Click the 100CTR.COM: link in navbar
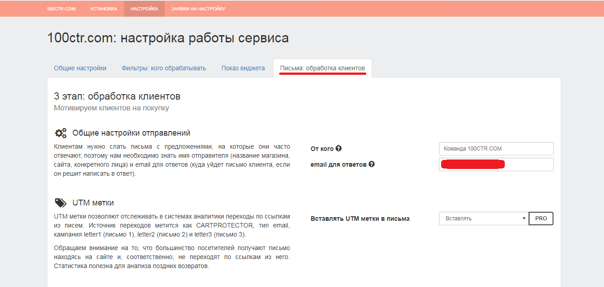 tap(61, 9)
